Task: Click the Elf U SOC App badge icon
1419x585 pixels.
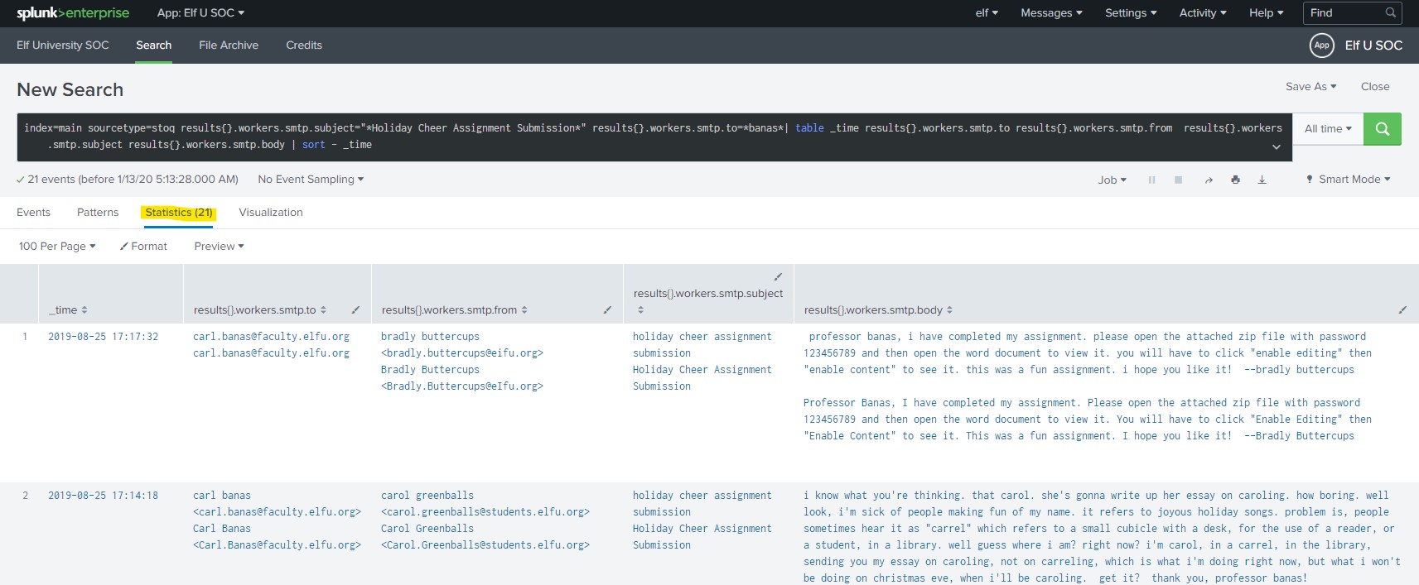Action: (x=1321, y=46)
